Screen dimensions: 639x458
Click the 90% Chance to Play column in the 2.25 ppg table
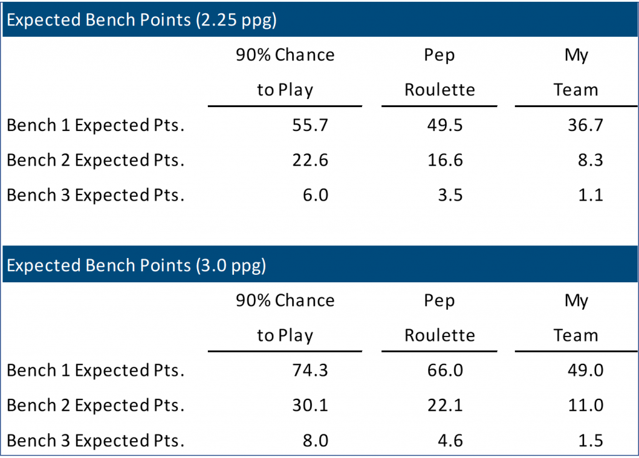[x=285, y=72]
